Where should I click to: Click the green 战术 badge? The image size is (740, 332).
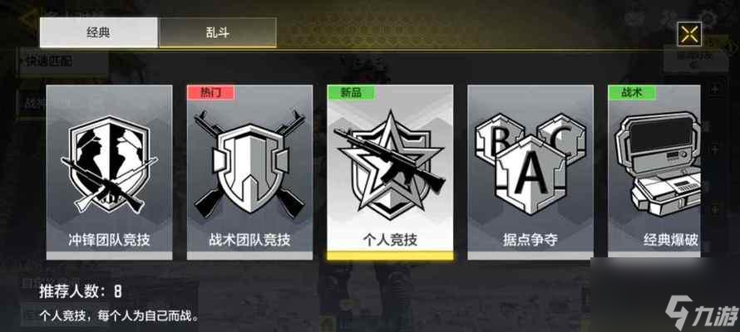click(632, 92)
